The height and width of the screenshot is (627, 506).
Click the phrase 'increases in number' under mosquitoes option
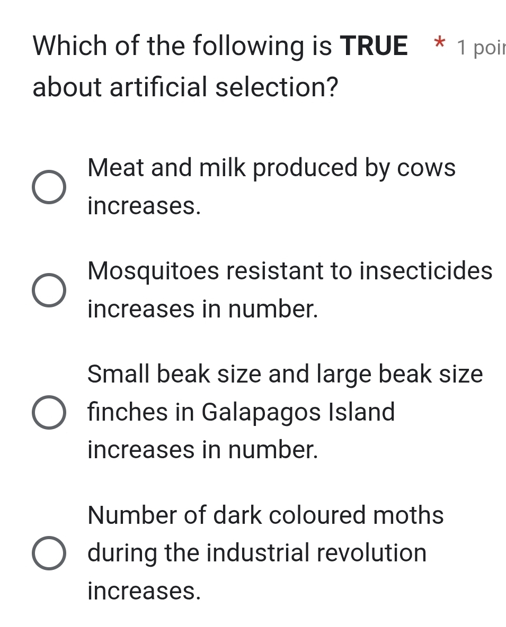click(202, 310)
